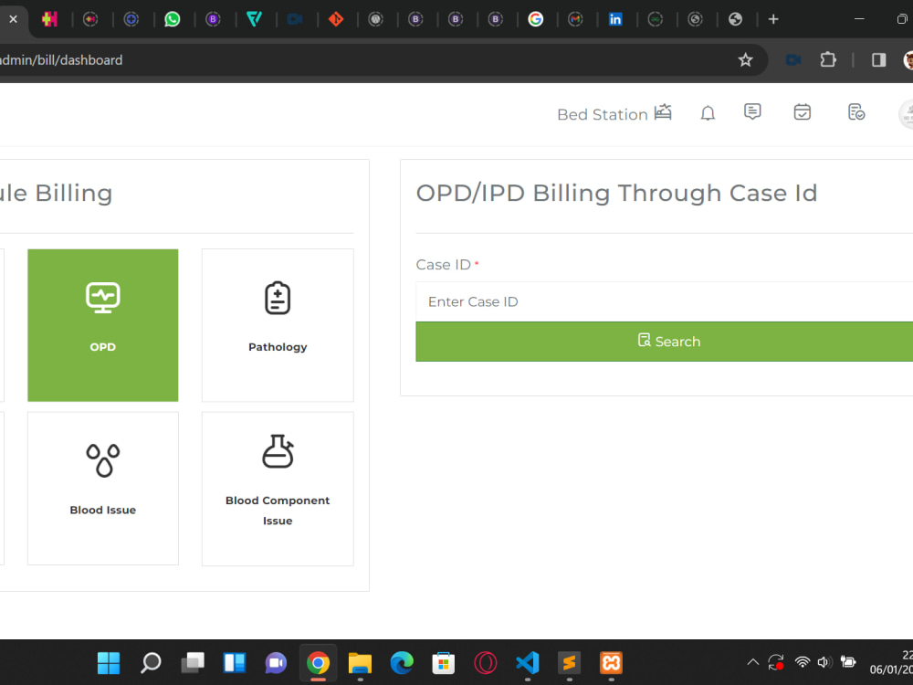
Task: Launch Opera browser from taskbar
Action: click(x=486, y=662)
